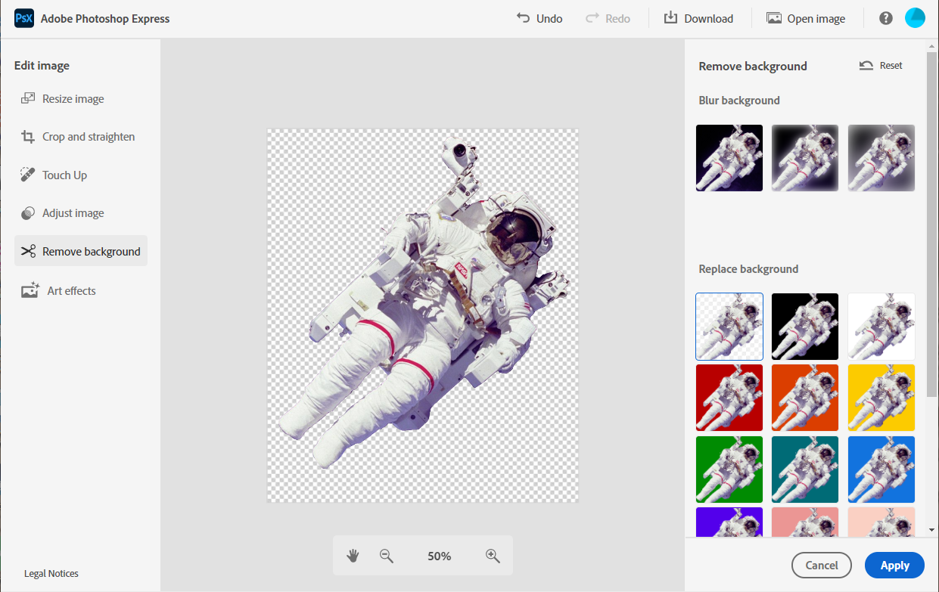Select the Hand pan tool
This screenshot has width=939, height=592.
point(353,556)
